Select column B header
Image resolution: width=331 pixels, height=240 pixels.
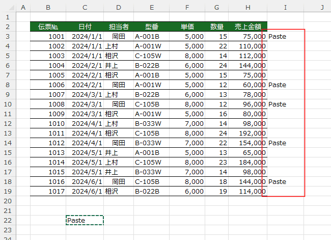48,8
